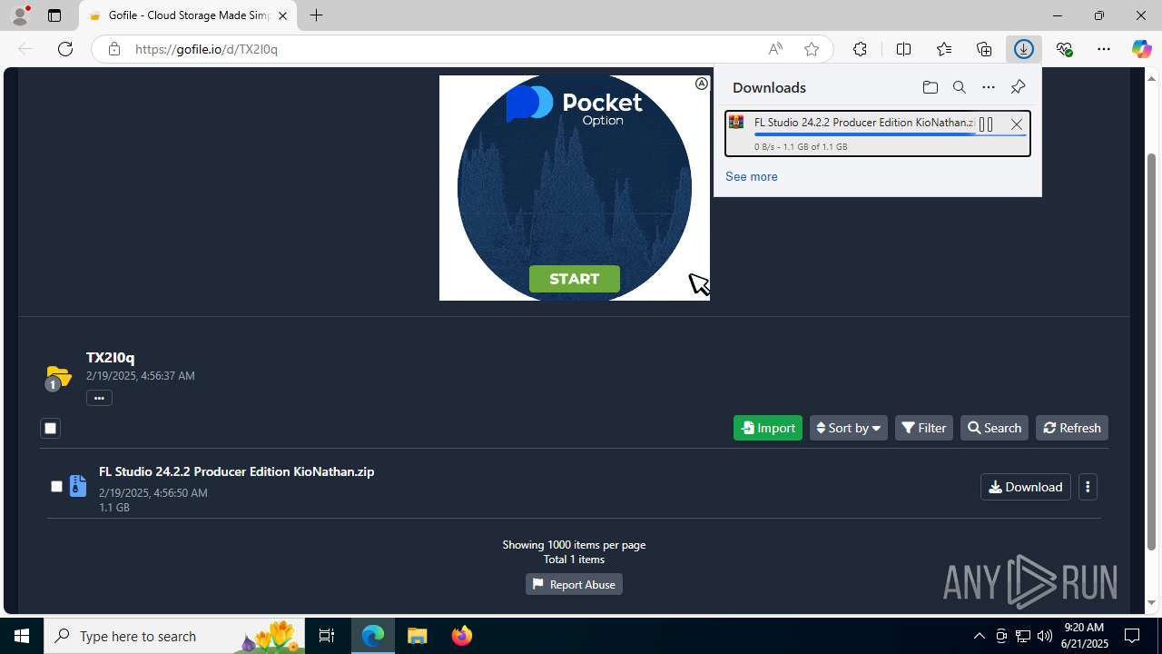Open FL Studio 24.2.2 Producer Edition KioNathan.zip
Image resolution: width=1162 pixels, height=654 pixels.
click(x=236, y=471)
